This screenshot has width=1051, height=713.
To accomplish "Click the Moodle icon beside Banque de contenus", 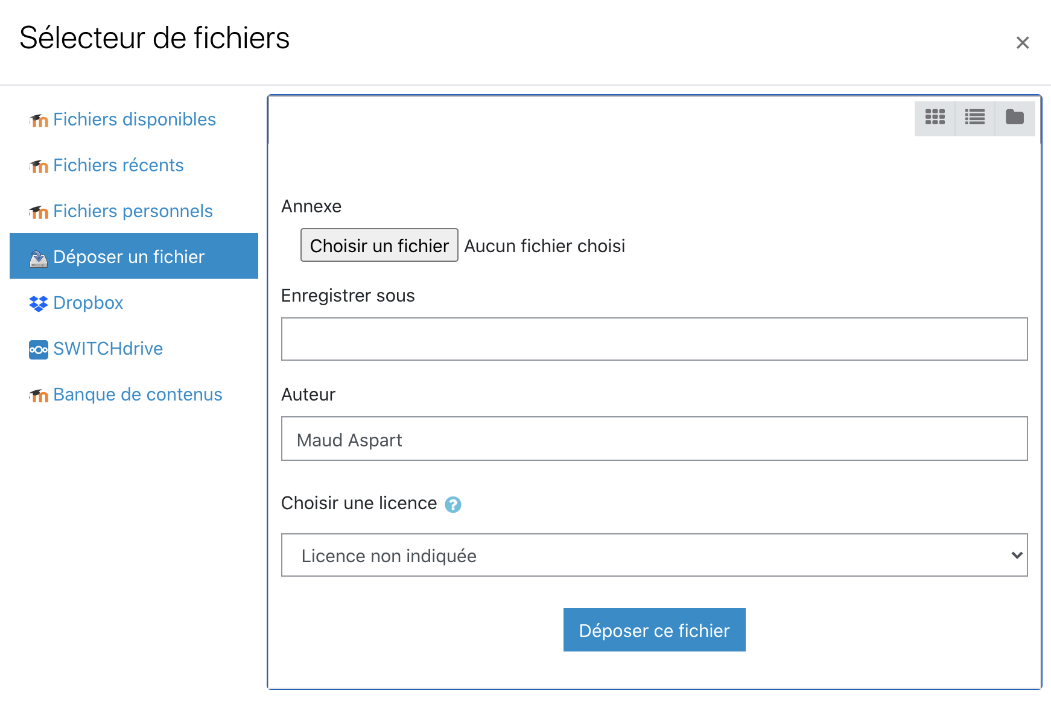I will (x=38, y=396).
